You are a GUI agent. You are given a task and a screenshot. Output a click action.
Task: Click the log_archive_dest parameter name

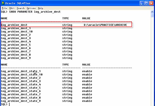pos(14,25)
